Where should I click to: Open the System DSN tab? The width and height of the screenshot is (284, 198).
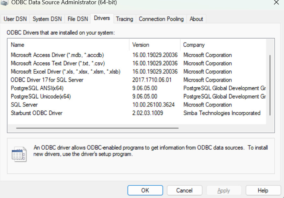point(47,19)
